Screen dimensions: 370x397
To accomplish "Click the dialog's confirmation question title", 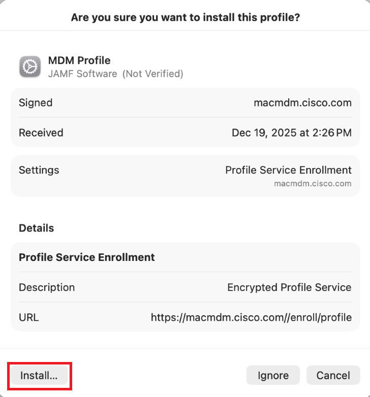I will click(x=185, y=17).
